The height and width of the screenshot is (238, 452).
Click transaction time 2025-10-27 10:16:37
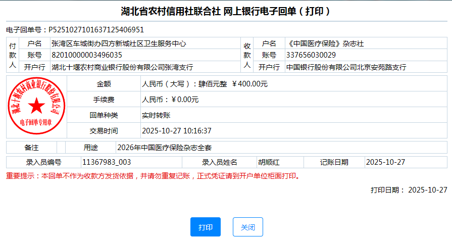click(176, 131)
